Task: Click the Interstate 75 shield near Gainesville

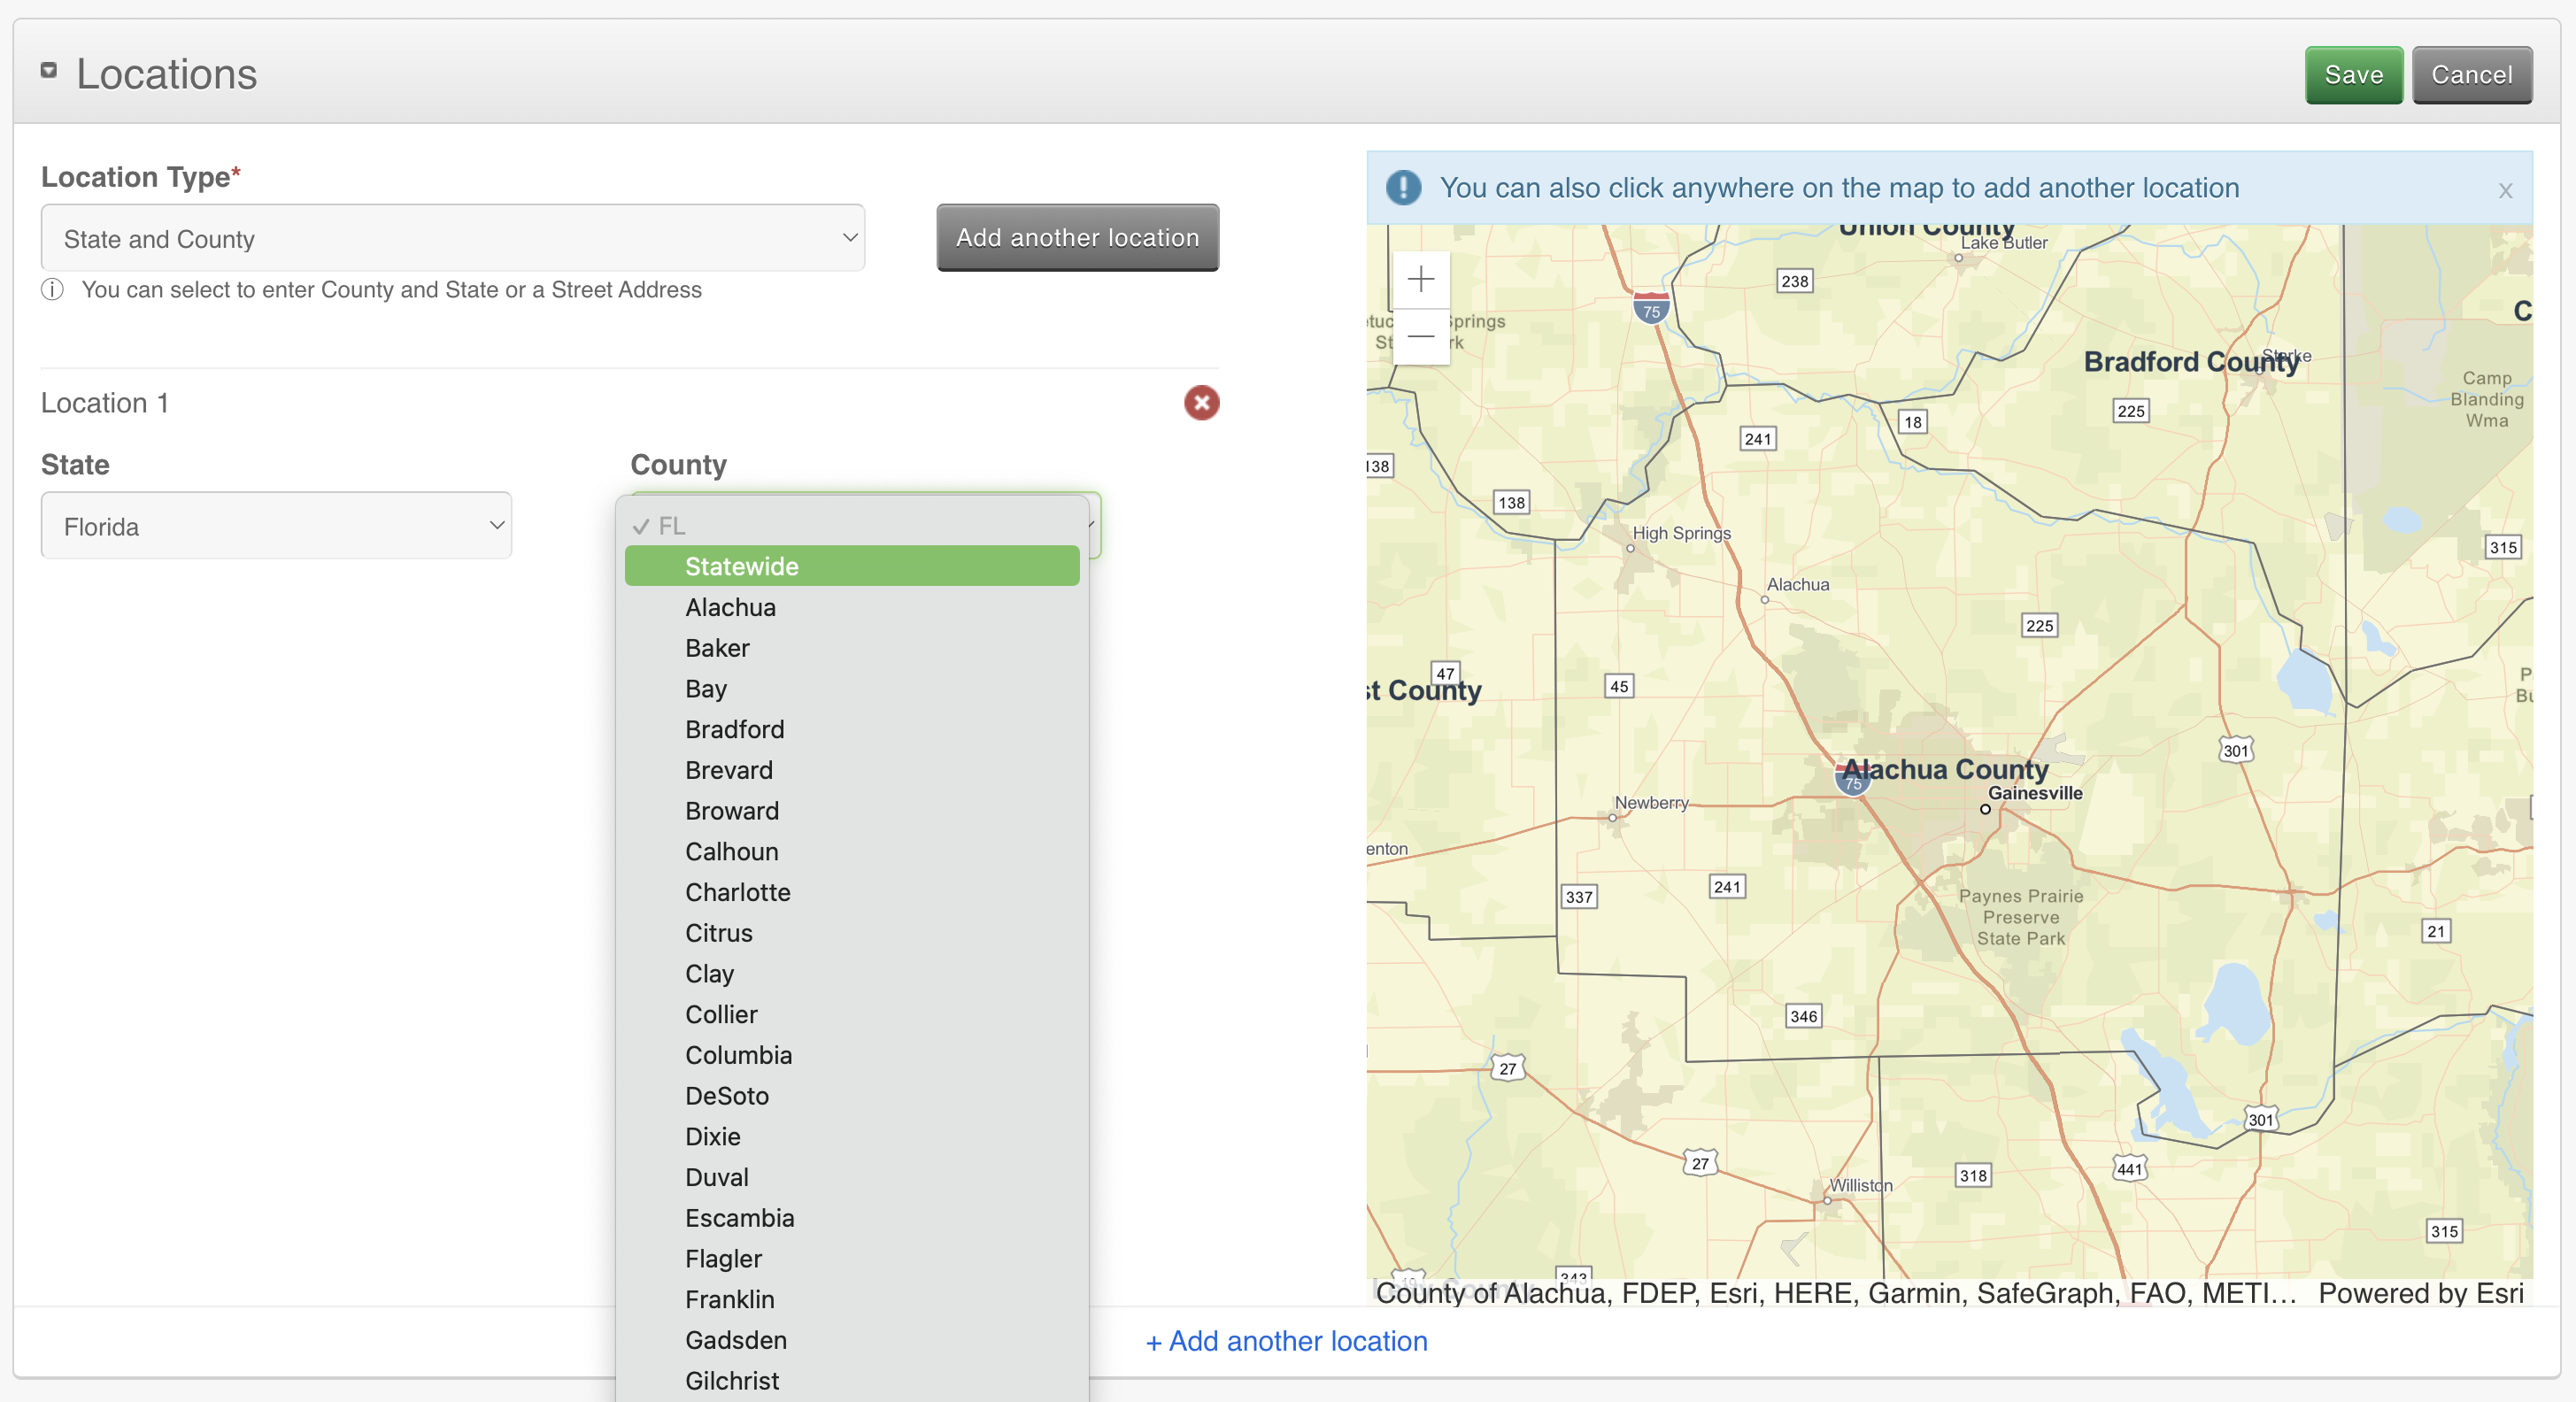Action: (1852, 783)
